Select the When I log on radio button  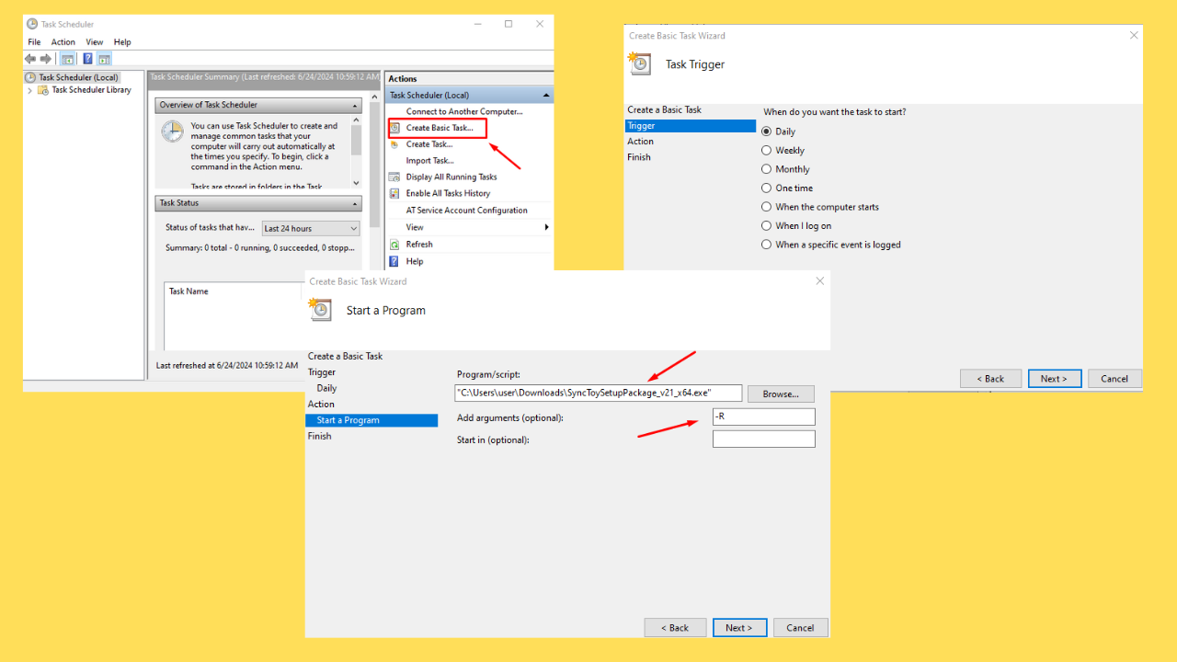pos(767,225)
